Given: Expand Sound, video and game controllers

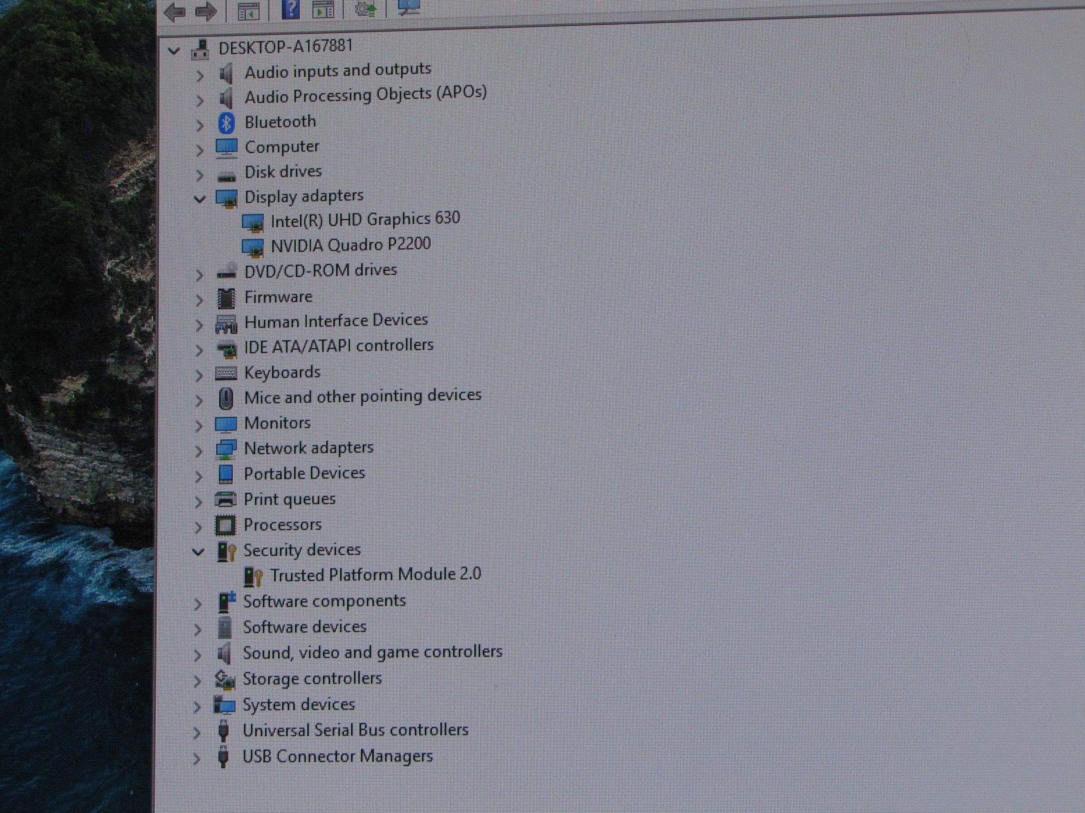Looking at the screenshot, I should 198,655.
